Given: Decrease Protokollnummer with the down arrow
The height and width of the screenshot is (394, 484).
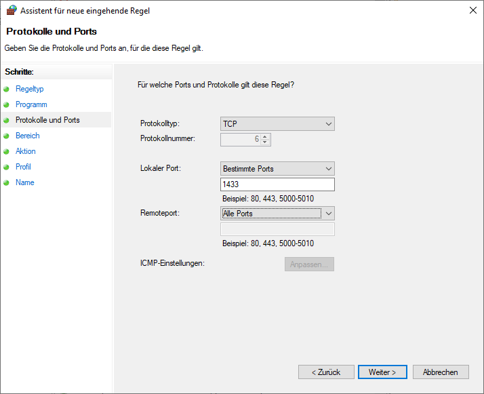Looking at the screenshot, I should [x=265, y=142].
